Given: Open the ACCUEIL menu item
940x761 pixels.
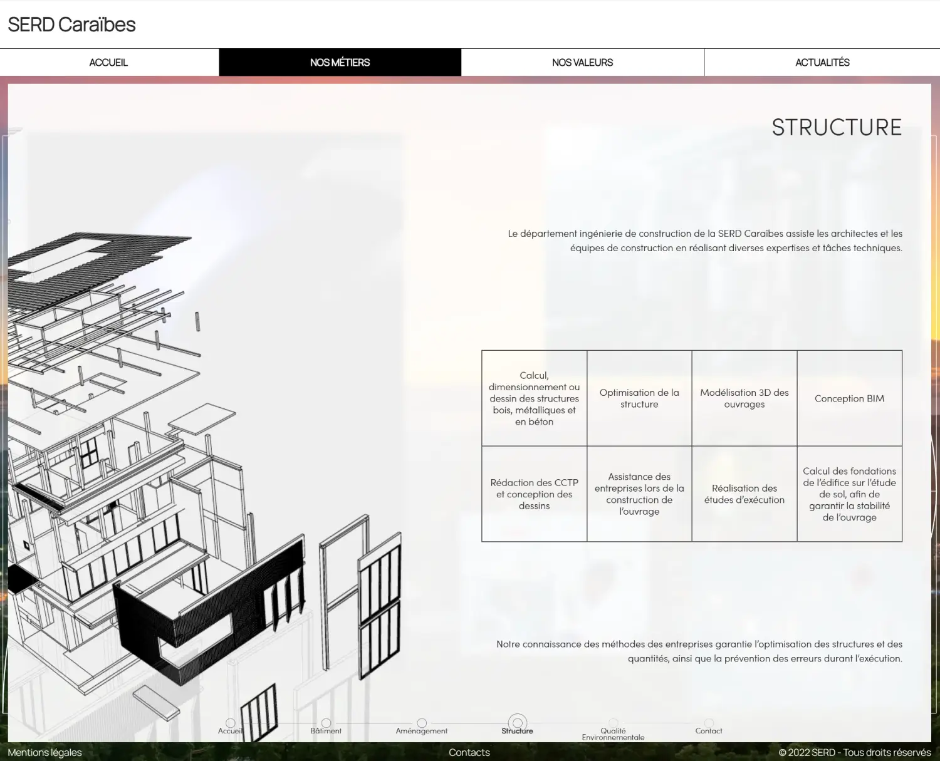Looking at the screenshot, I should pyautogui.click(x=108, y=63).
